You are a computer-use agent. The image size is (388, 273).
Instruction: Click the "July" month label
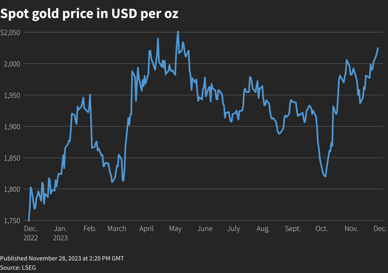tap(234, 229)
